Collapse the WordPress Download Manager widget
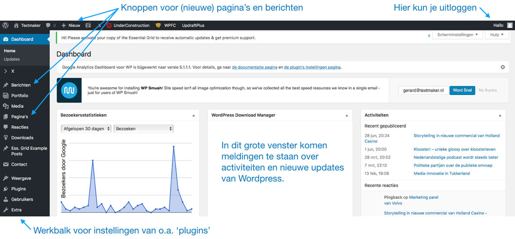The image size is (515, 239). point(346,116)
